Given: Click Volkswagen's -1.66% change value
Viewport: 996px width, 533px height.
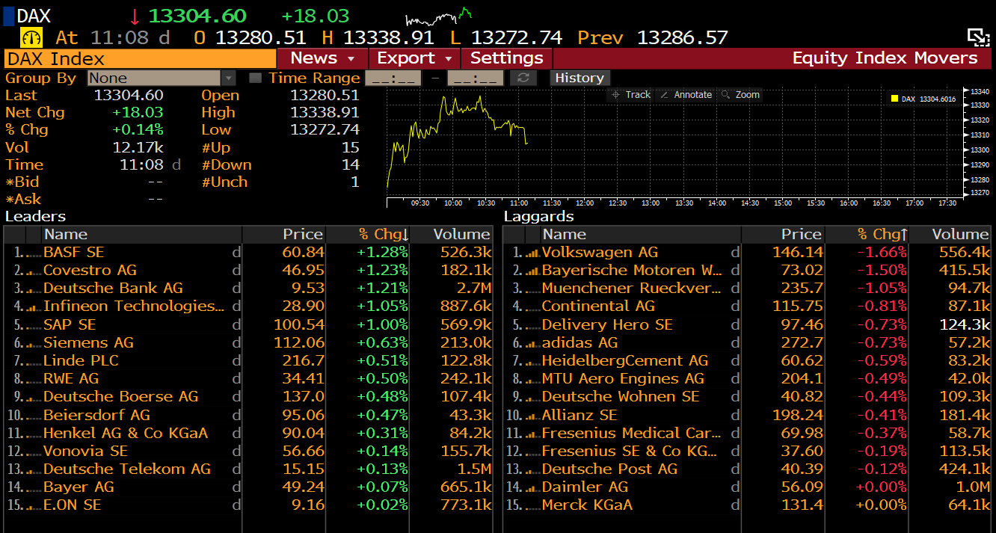Looking at the screenshot, I should [x=882, y=253].
